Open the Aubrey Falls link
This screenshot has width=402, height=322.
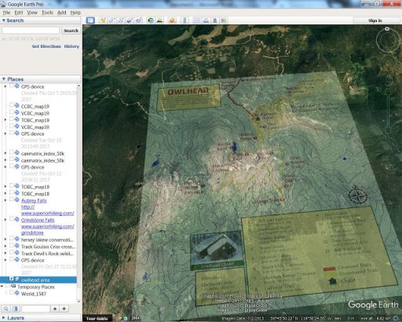(x=34, y=201)
